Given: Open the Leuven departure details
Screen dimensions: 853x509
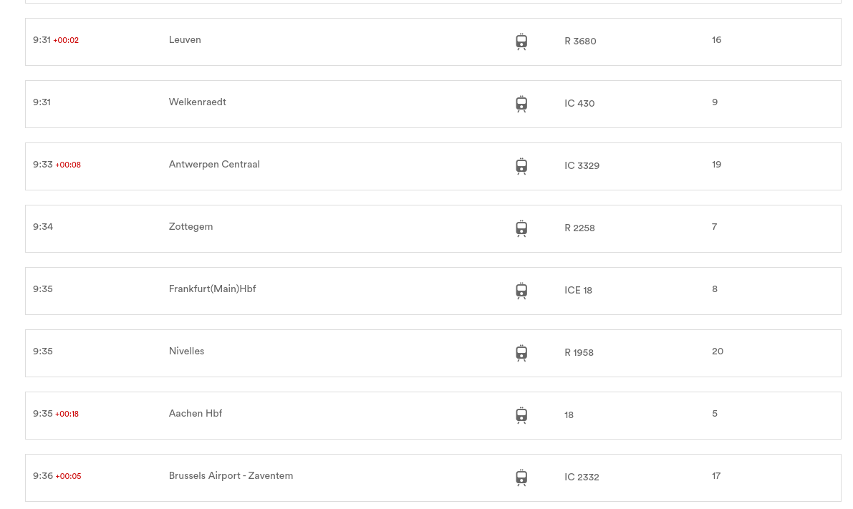Looking at the screenshot, I should click(433, 42).
